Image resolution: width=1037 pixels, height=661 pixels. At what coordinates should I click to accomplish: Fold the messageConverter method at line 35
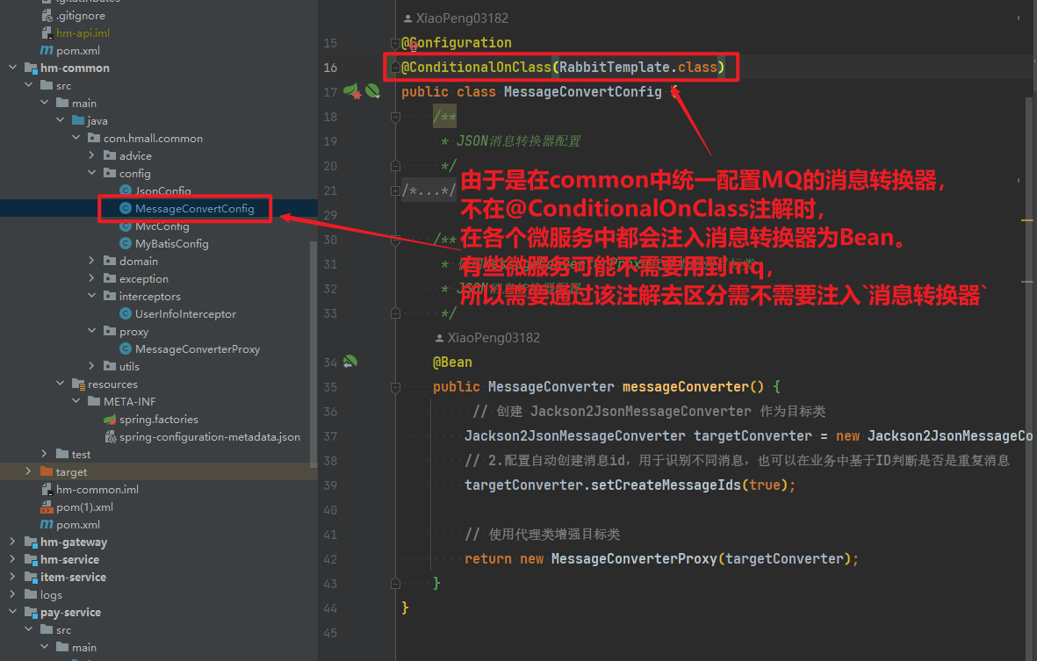396,386
